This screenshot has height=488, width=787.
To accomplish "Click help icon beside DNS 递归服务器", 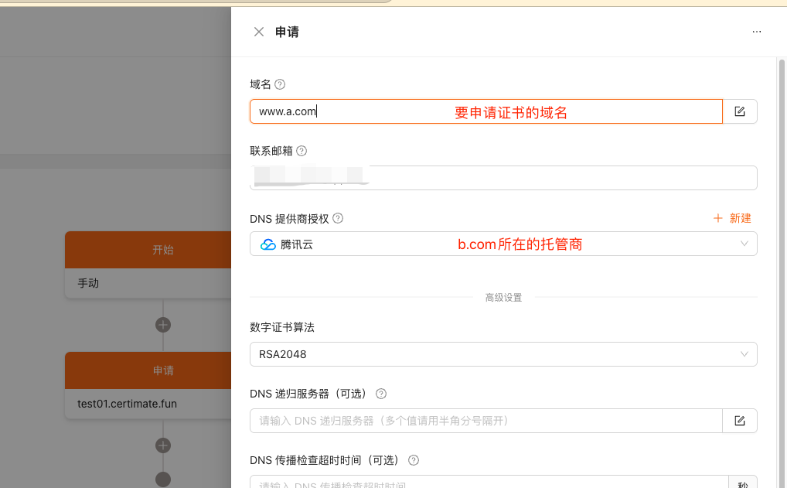I will click(381, 394).
